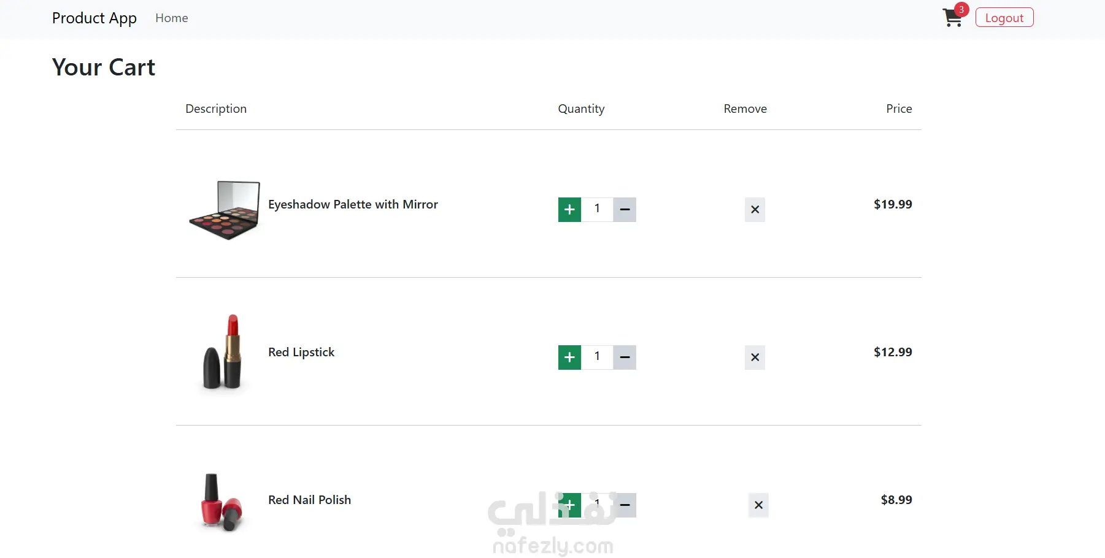Increase Red Lipstick quantity with plus
The image size is (1105, 558).
569,357
